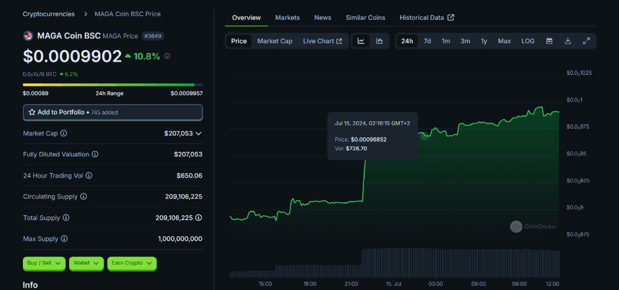Screen dimensions: 619x290
Task: Click the Circulating Supply info icon
Action: [84, 197]
